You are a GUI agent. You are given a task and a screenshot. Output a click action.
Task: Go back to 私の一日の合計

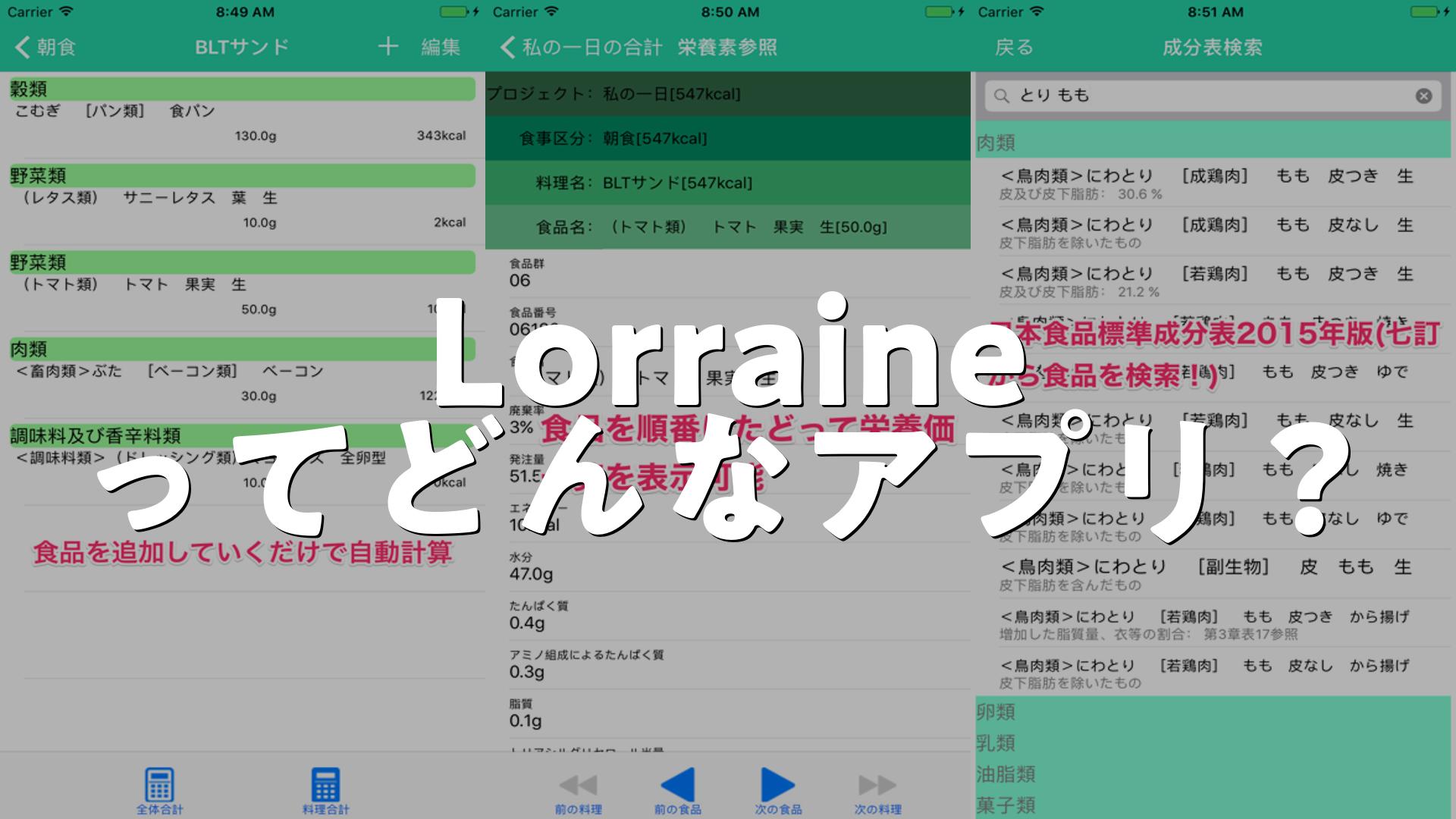(x=582, y=47)
